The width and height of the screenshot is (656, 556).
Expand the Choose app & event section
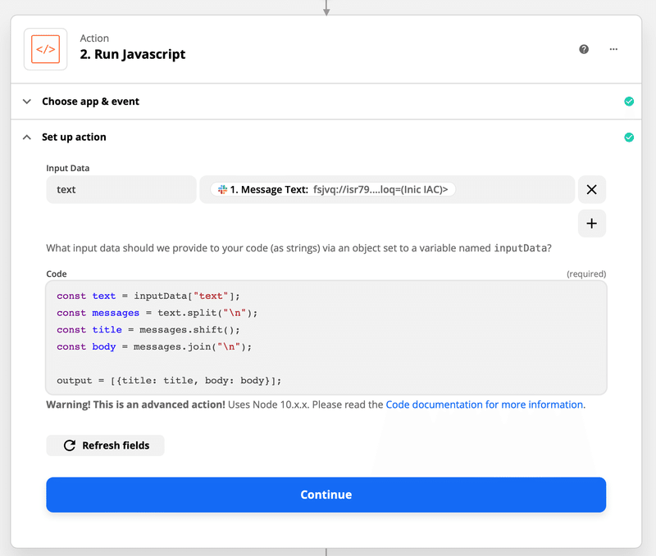(x=27, y=102)
